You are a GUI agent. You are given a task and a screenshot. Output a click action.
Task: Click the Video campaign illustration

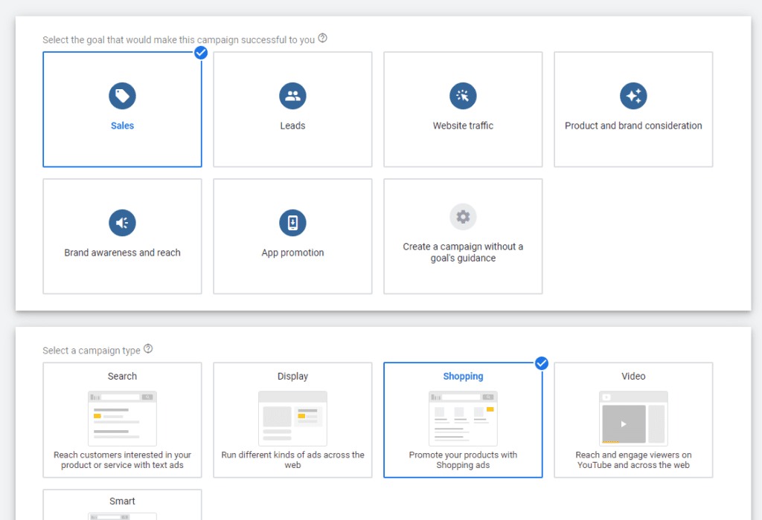633,418
